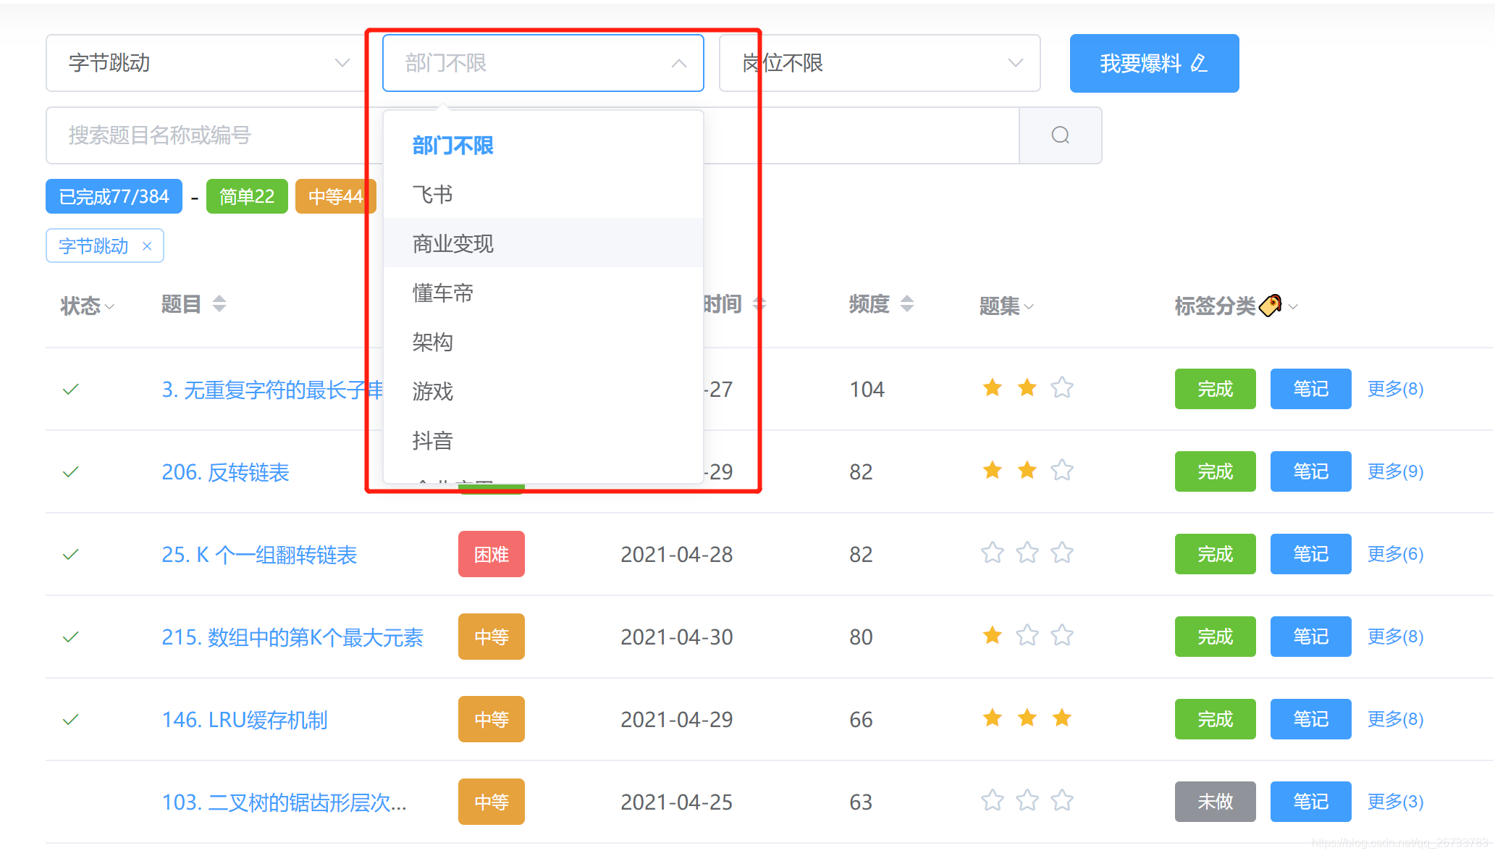
Task: Open problem 215. 数组中的第K个最大元素
Action: point(292,637)
